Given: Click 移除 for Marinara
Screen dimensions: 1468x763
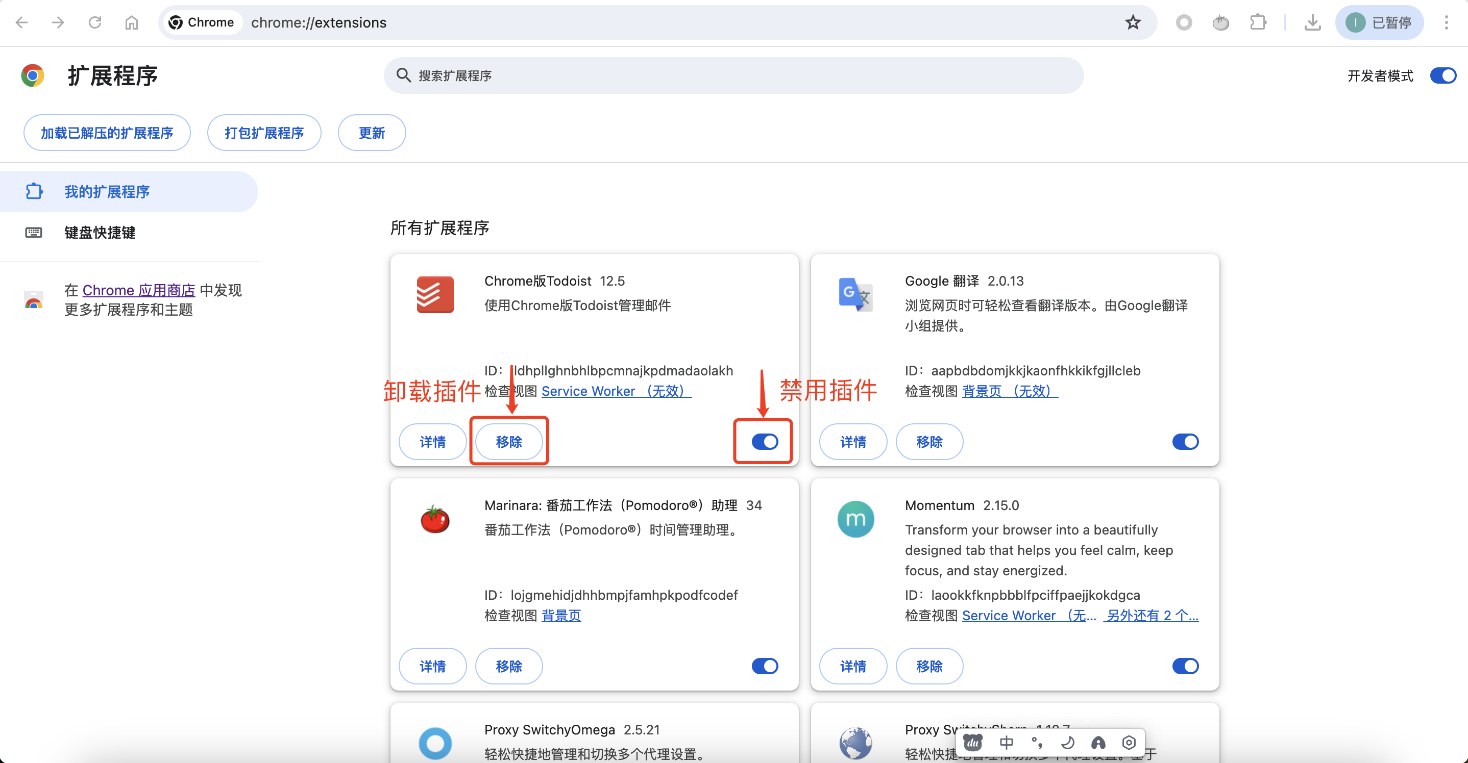Looking at the screenshot, I should point(509,666).
